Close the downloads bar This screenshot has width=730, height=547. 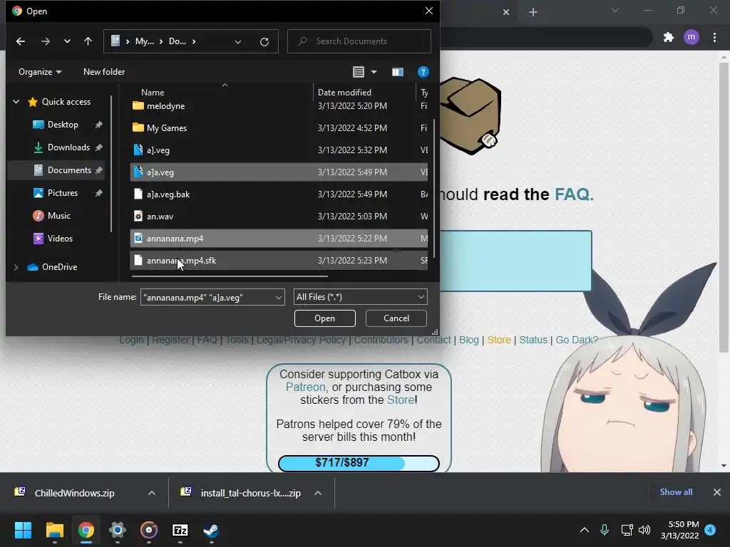point(717,492)
